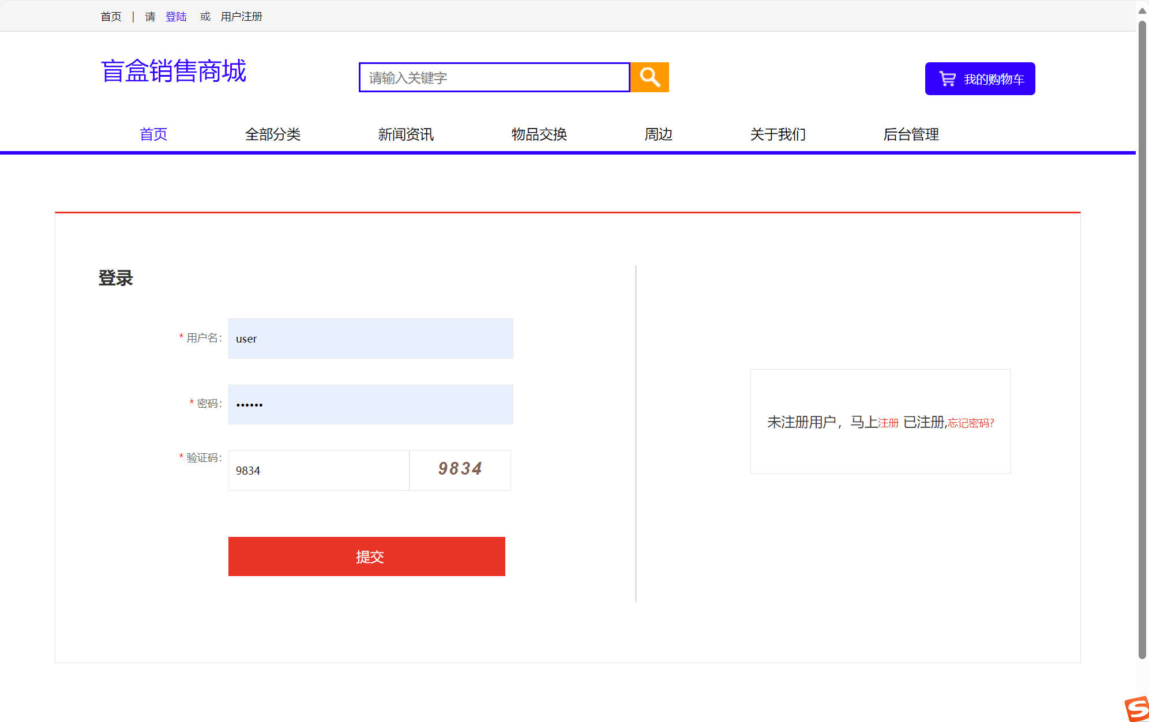
Task: Open the 周边 page
Action: point(658,134)
